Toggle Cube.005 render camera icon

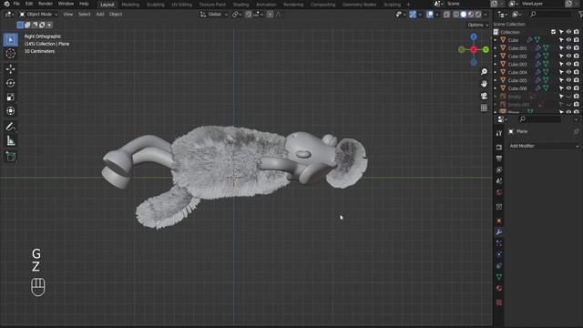coord(577,80)
